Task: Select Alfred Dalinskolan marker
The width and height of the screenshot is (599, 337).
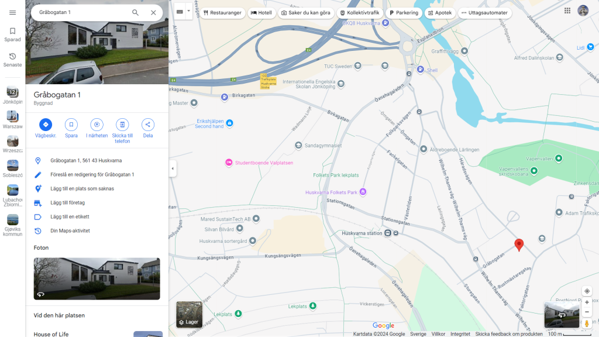Action: point(560,58)
